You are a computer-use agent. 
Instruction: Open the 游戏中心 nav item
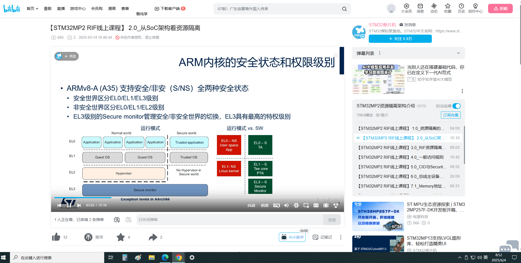[78, 9]
